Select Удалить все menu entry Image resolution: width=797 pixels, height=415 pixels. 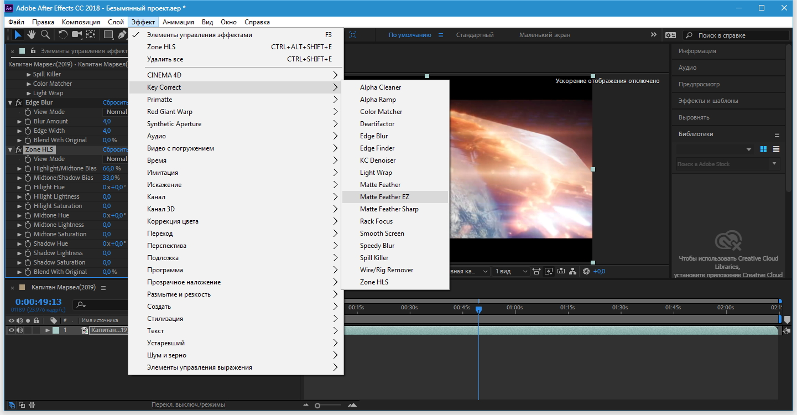point(236,59)
